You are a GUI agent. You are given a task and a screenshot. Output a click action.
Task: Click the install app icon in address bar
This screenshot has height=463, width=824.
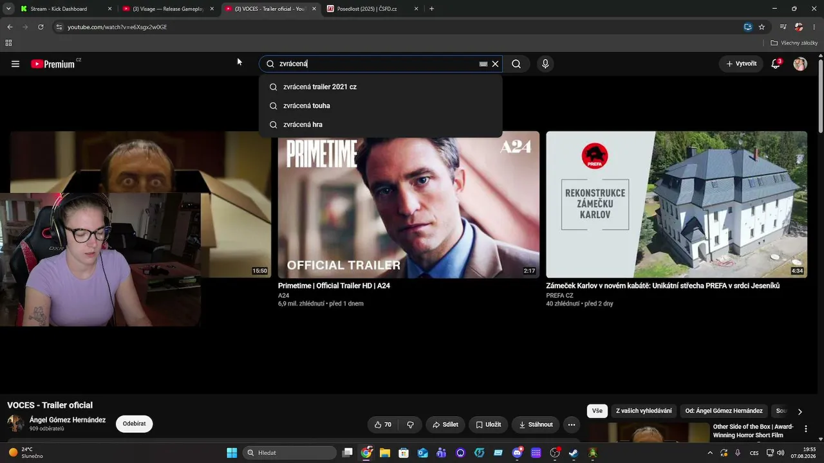[x=747, y=27]
